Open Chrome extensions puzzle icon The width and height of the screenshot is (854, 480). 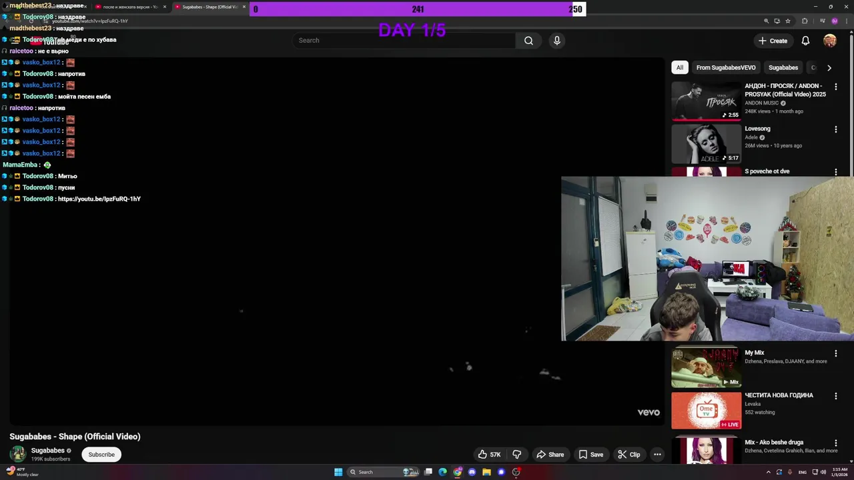pos(805,21)
